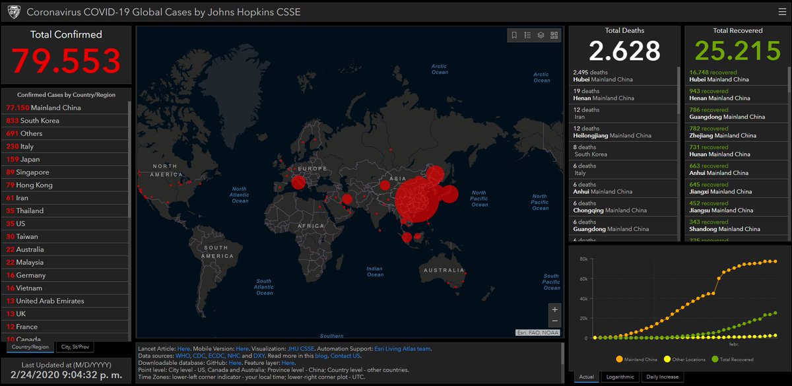Click the Contact US link
Screen dimensions: 792x386
click(345, 356)
